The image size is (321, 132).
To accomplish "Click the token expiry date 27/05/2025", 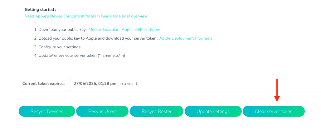I will pyautogui.click(x=84, y=84).
